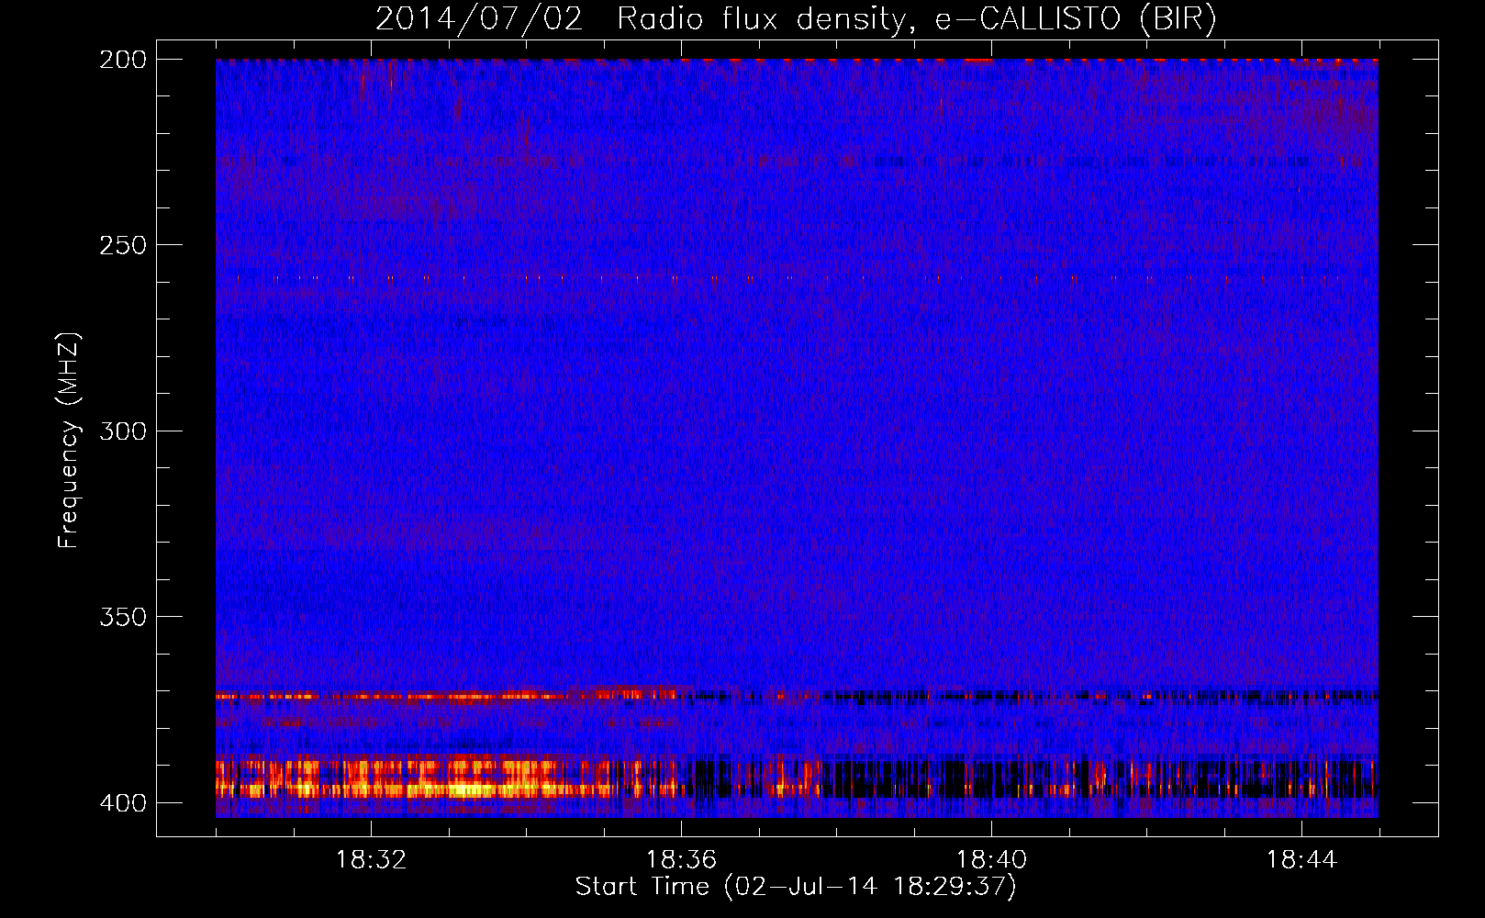
Task: Click the 300 frequency tick label
Action: [x=122, y=431]
